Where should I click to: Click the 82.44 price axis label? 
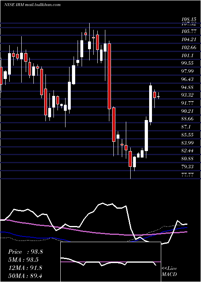pos(188,151)
